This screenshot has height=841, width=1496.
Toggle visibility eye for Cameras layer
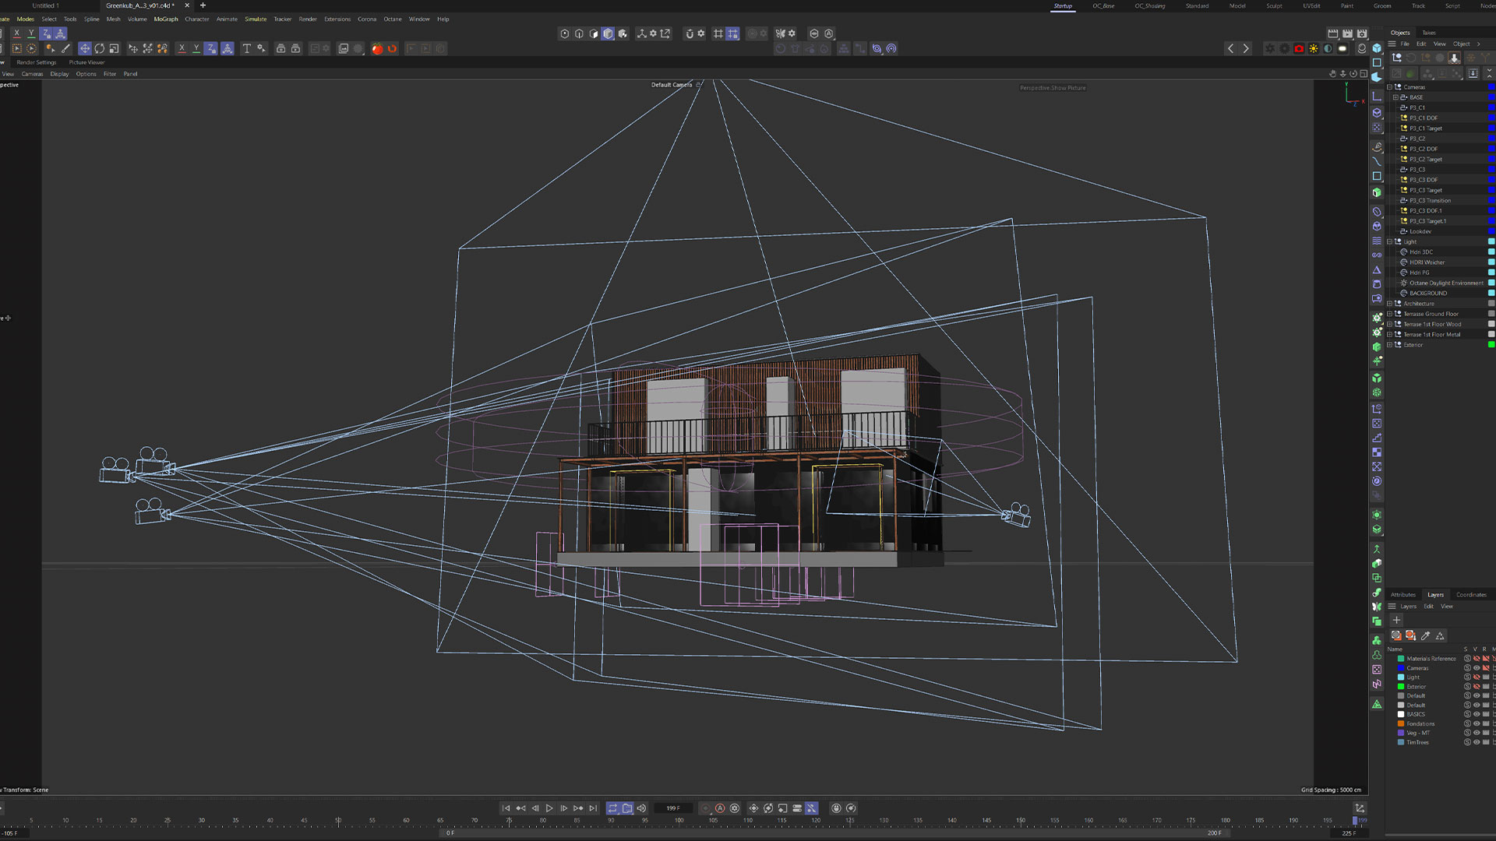click(x=1477, y=668)
